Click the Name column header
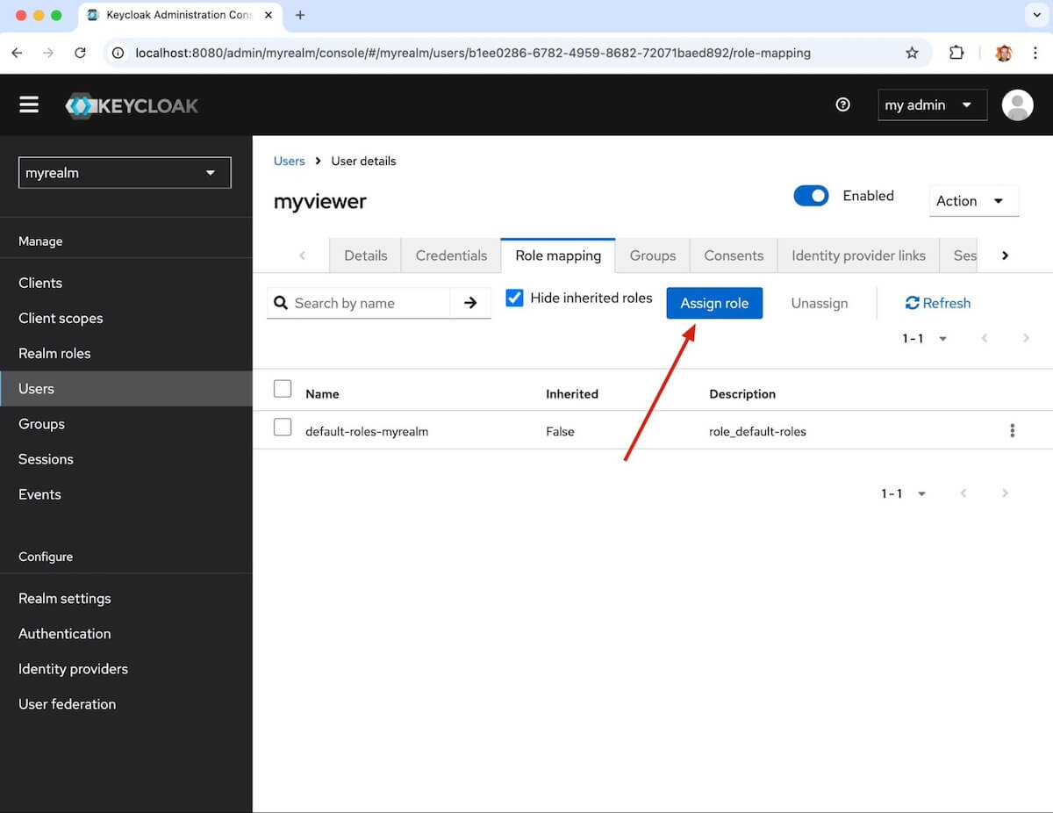Image resolution: width=1053 pixels, height=813 pixels. pos(322,394)
